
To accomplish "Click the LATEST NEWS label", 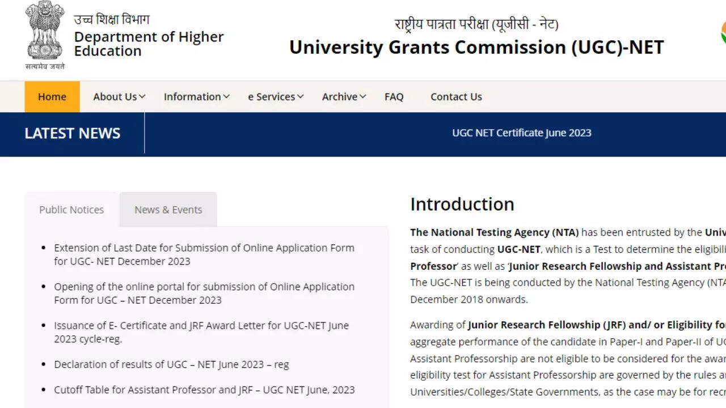I will pyautogui.click(x=73, y=133).
